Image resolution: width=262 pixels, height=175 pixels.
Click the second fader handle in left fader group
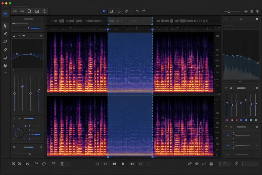23,87
